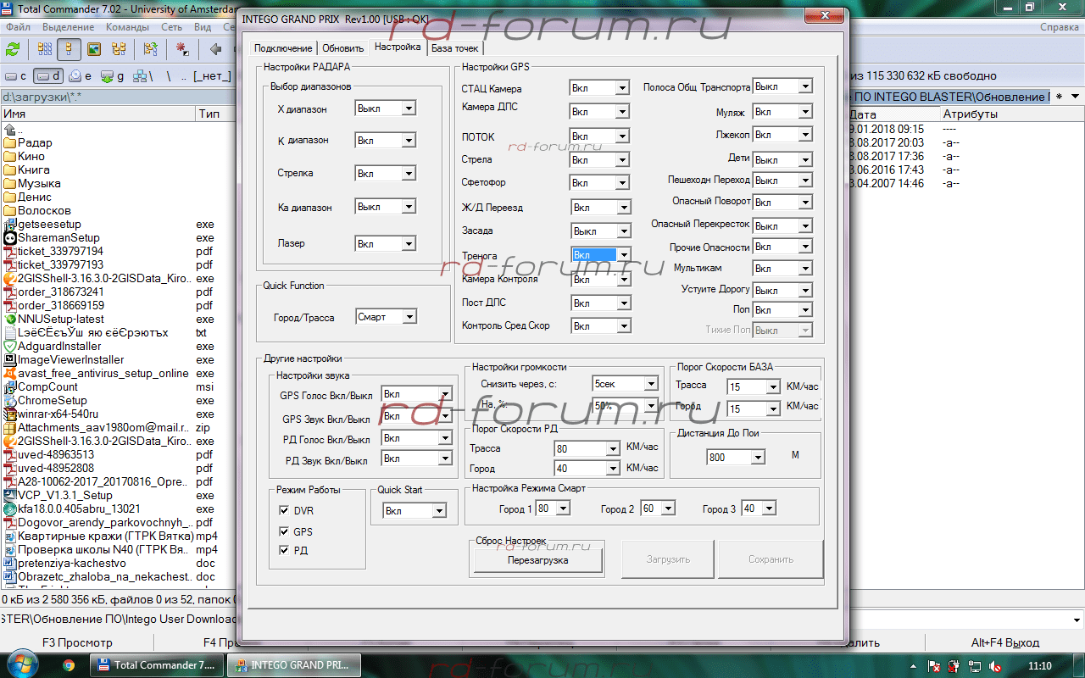This screenshot has width=1085, height=678.
Task: Click the Сохранить button
Action: pyautogui.click(x=771, y=559)
